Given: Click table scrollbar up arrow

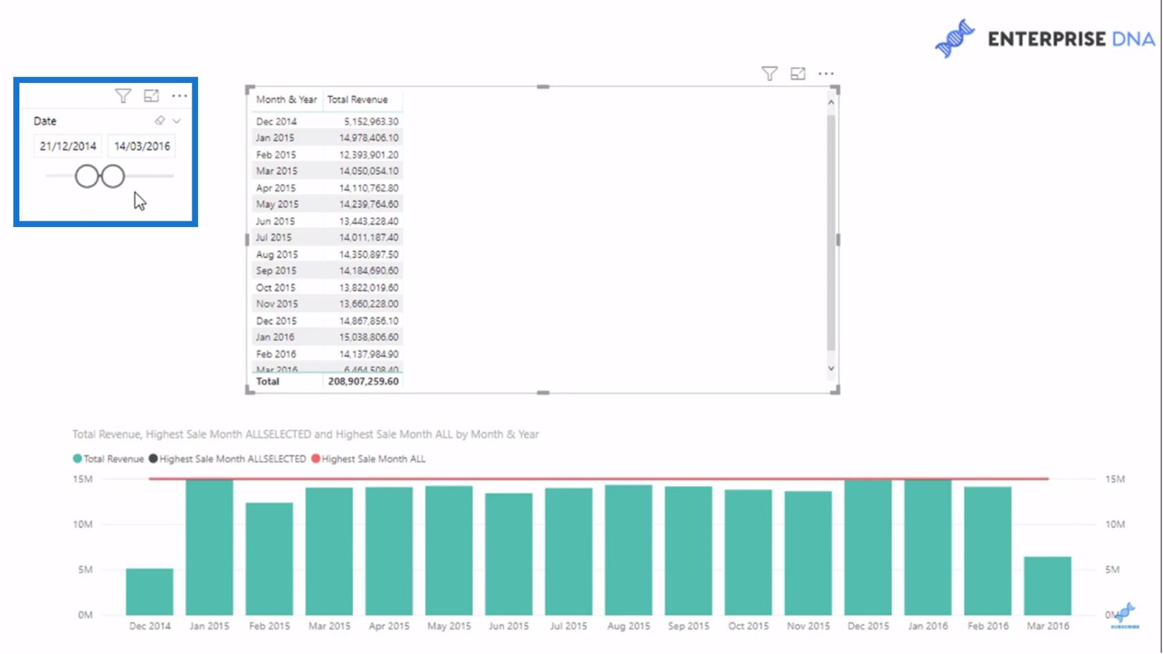Looking at the screenshot, I should click(831, 102).
